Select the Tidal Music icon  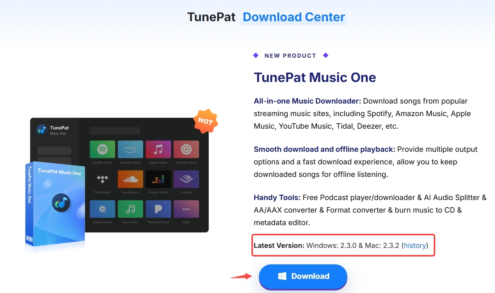point(102,179)
